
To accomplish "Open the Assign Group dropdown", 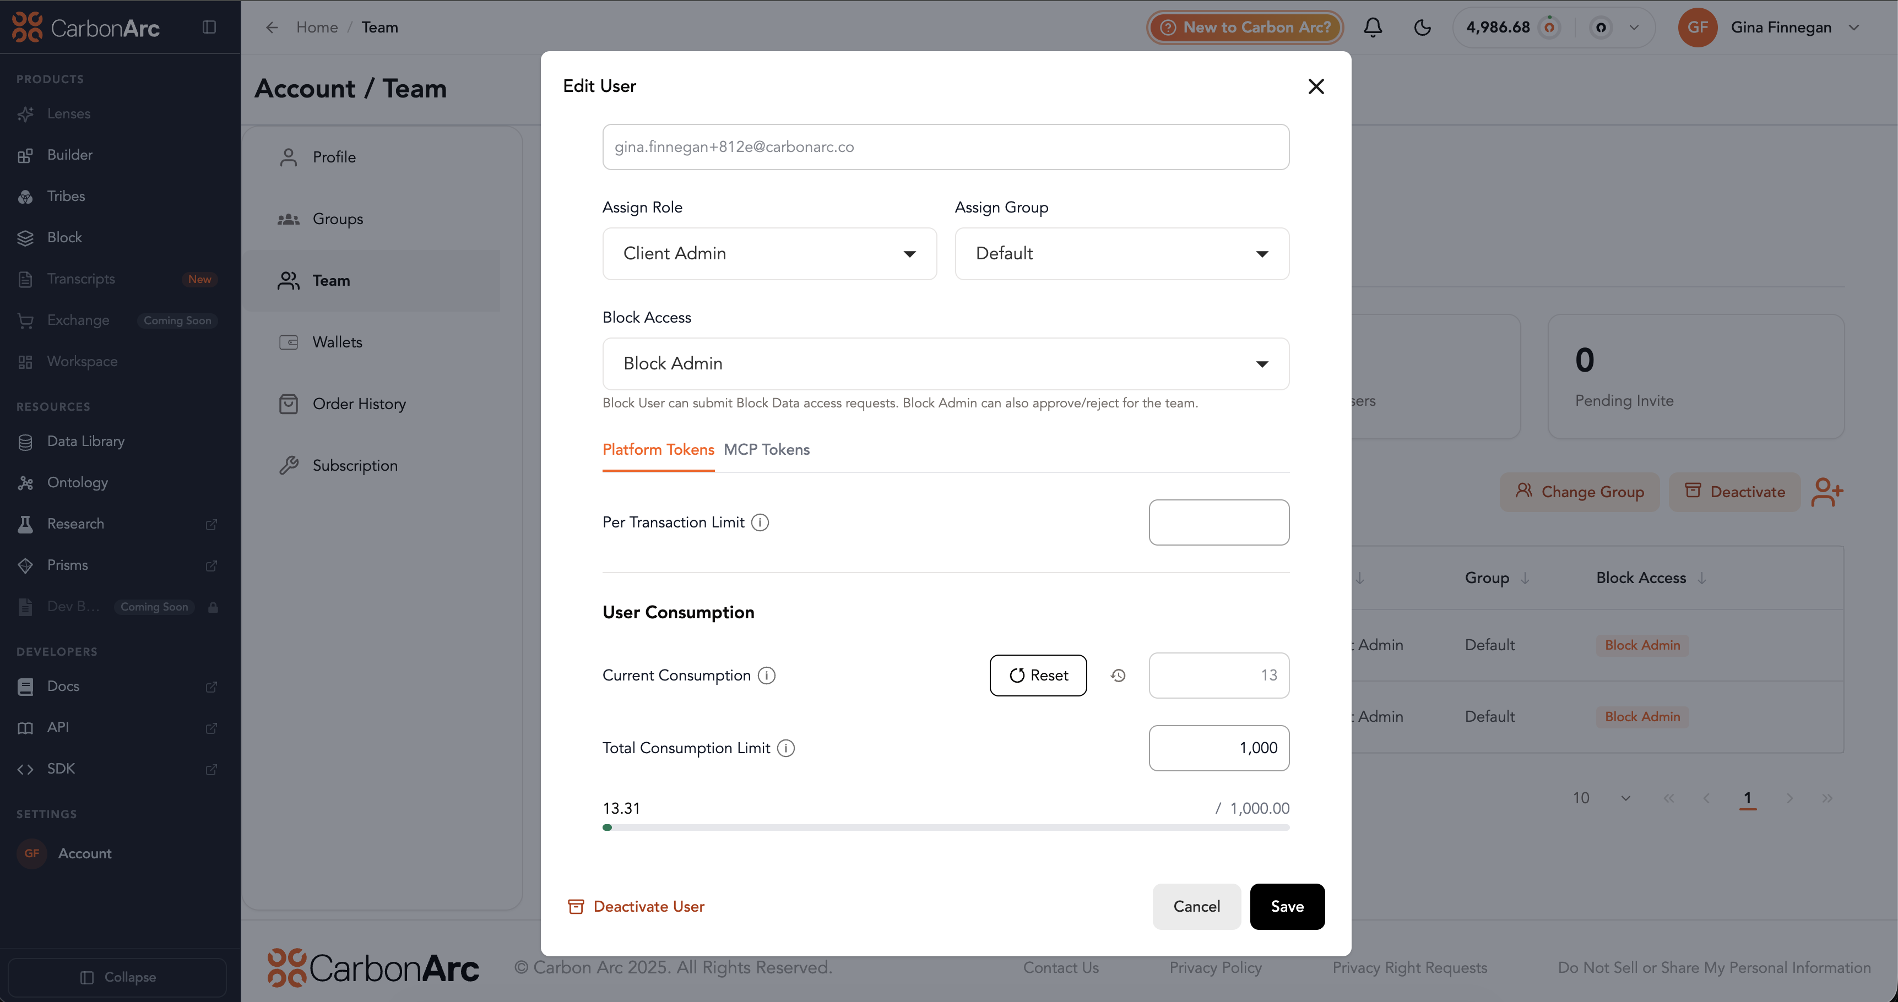I will (1121, 253).
